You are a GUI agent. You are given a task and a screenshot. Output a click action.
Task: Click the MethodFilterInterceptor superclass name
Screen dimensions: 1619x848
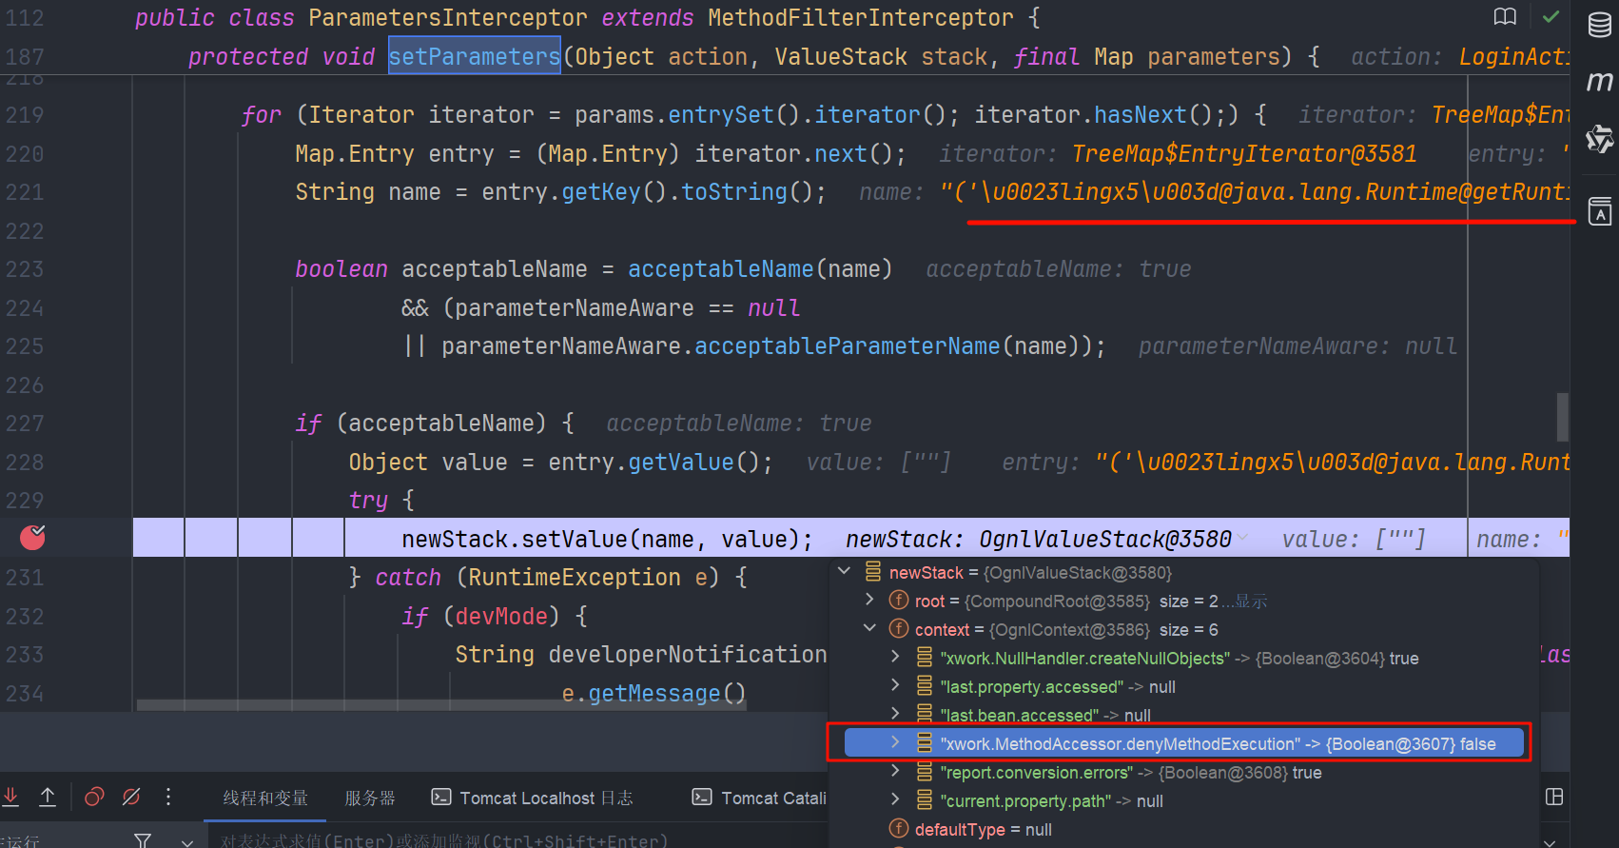pos(860,18)
